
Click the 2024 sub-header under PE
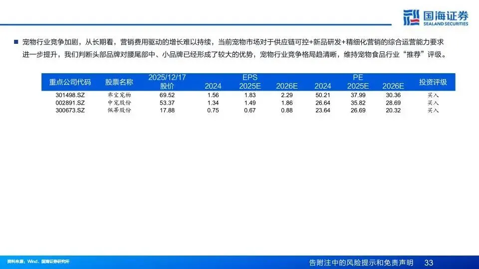click(323, 86)
